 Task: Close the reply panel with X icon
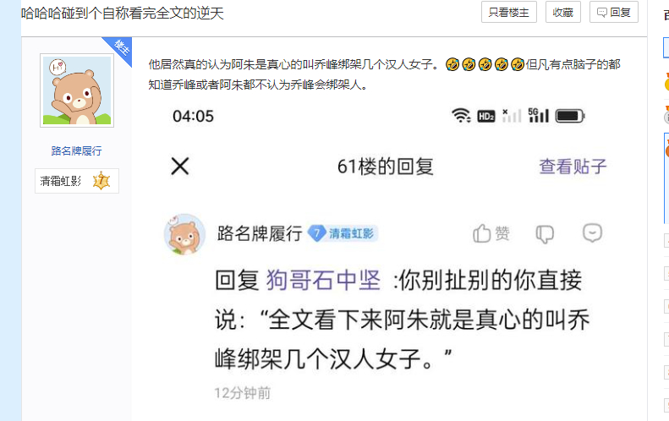point(180,167)
